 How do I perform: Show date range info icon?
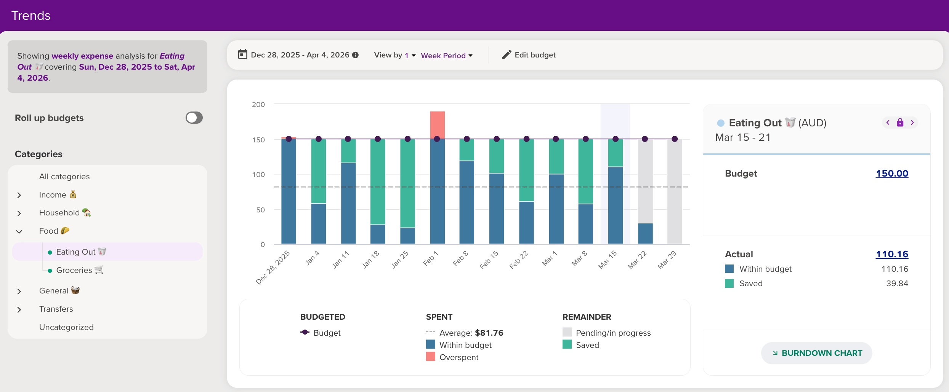click(x=356, y=55)
